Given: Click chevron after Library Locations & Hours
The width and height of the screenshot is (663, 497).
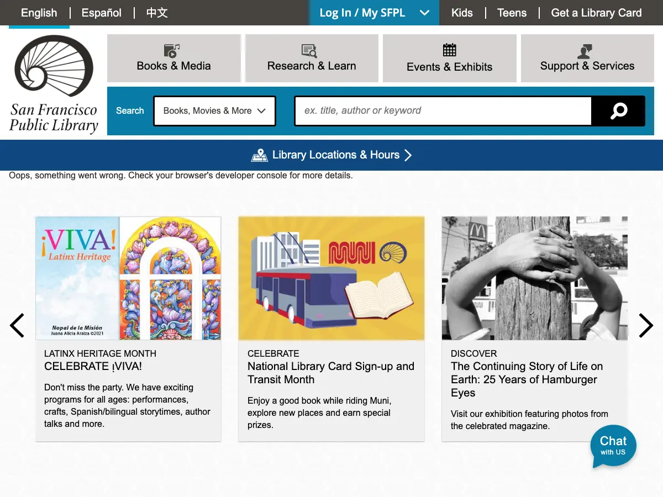Looking at the screenshot, I should tap(408, 155).
